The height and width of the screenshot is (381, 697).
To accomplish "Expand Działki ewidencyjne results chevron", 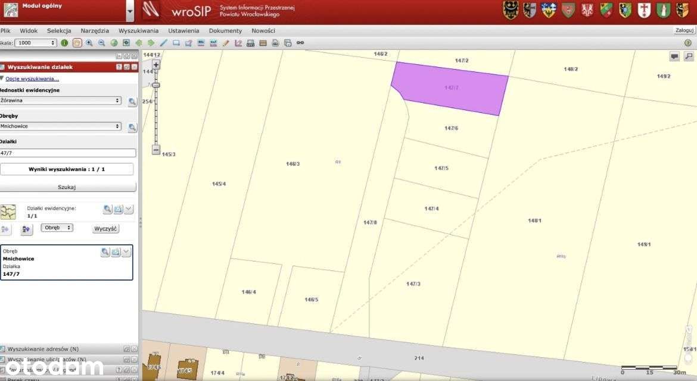I will pos(129,209).
